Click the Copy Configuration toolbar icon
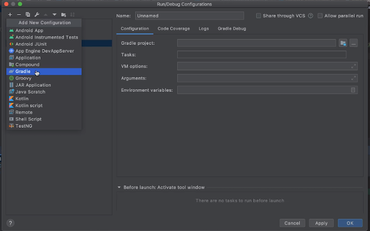 coord(28,14)
